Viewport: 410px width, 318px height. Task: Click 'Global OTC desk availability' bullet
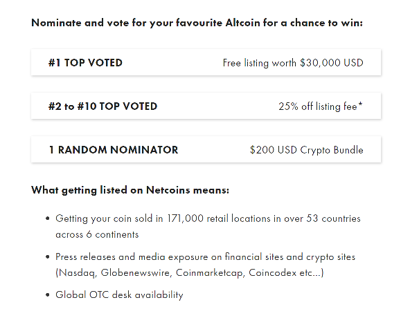[119, 294]
